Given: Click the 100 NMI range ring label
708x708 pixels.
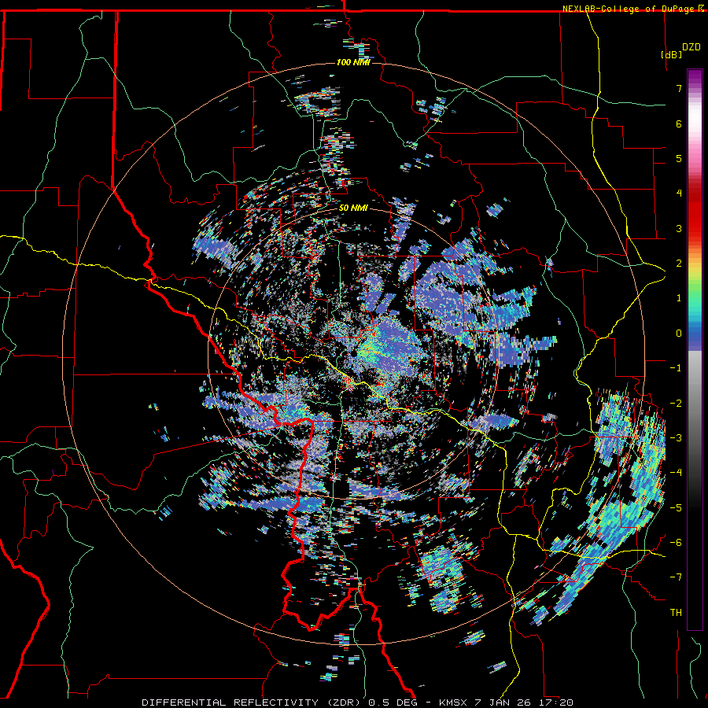Looking at the screenshot, I should click(x=353, y=62).
